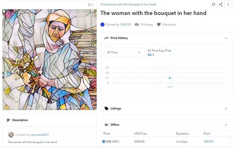Click the refresh metadata icon

tap(213, 4)
